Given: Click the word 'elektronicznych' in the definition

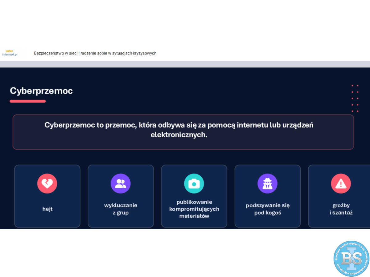Looking at the screenshot, I should coord(179,135).
